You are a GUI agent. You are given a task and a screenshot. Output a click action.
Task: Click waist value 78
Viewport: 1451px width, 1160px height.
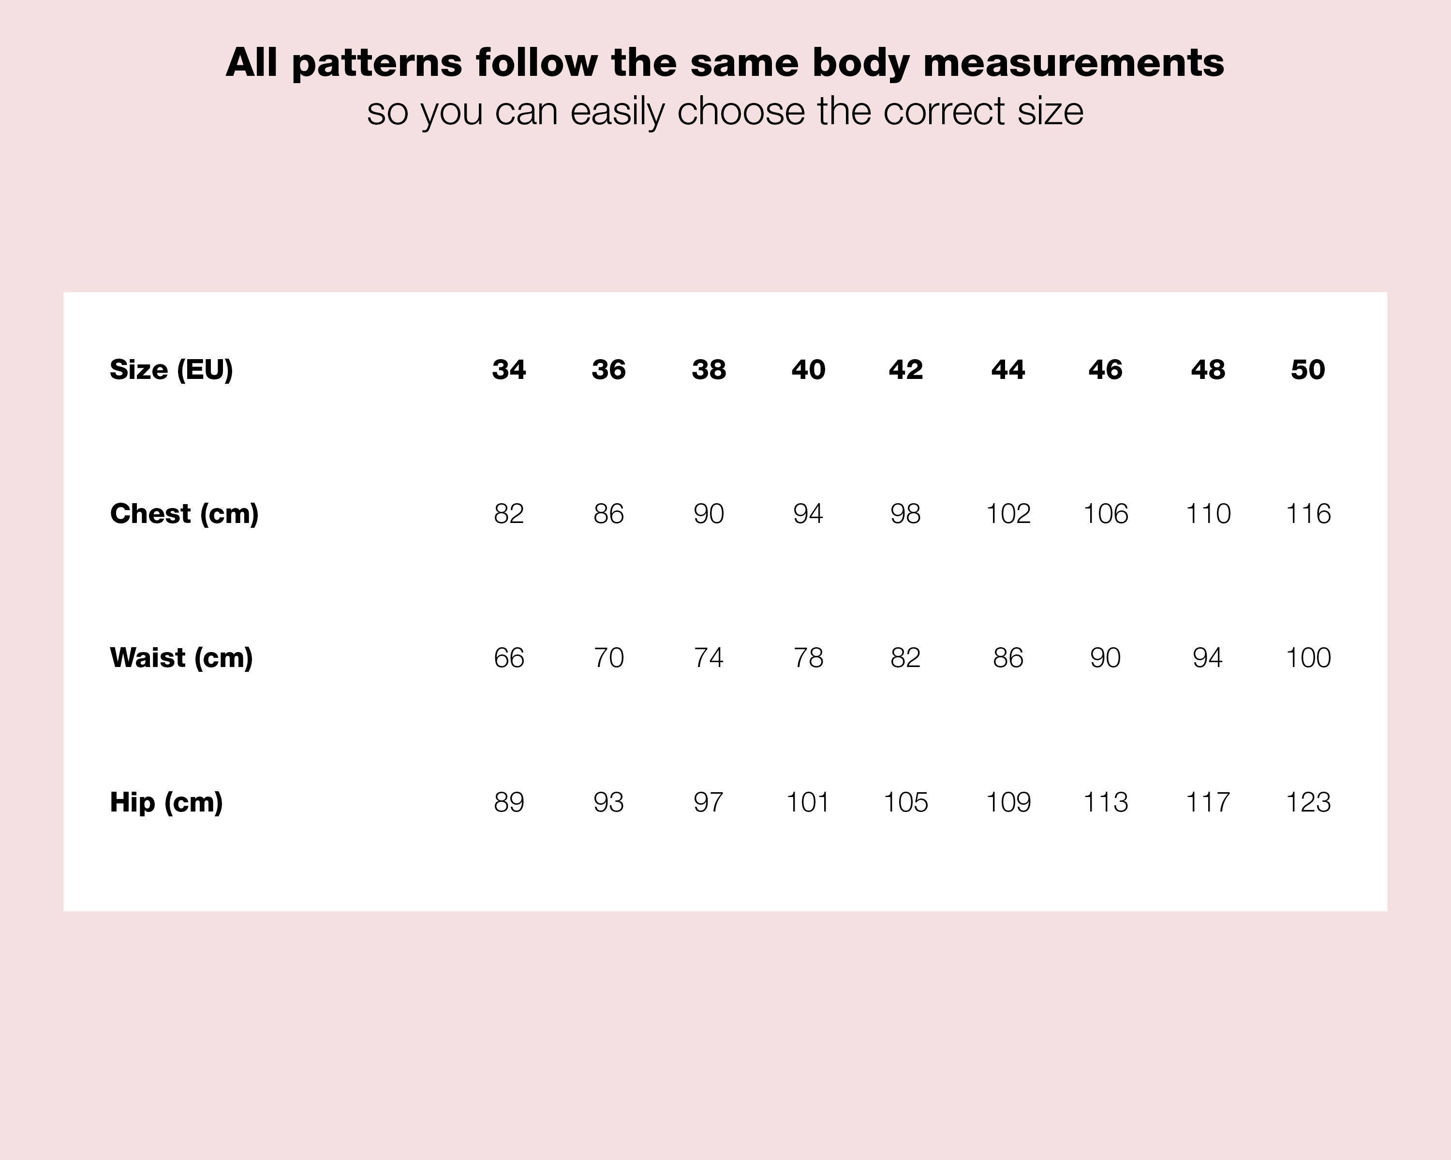click(x=808, y=658)
